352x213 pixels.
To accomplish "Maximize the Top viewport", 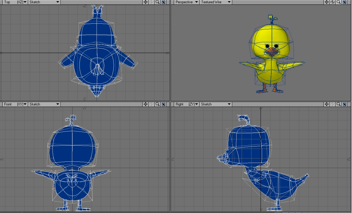I will [163, 2].
